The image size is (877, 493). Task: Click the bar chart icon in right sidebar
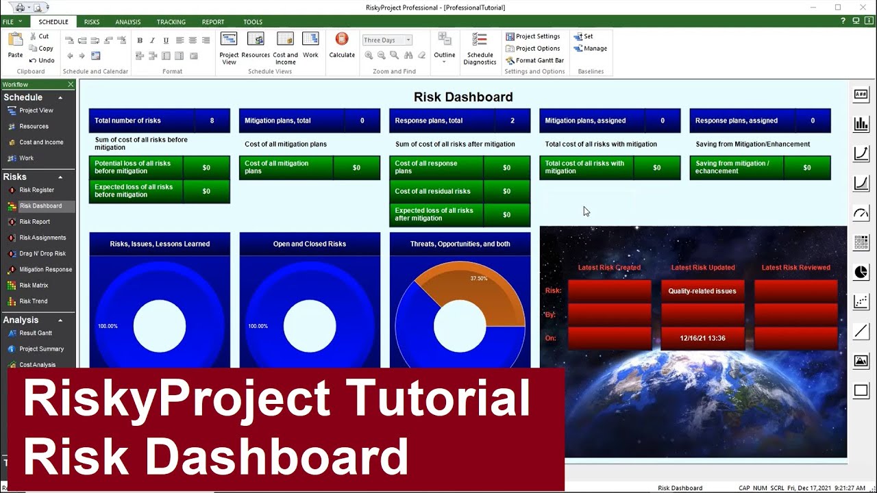[x=861, y=124]
